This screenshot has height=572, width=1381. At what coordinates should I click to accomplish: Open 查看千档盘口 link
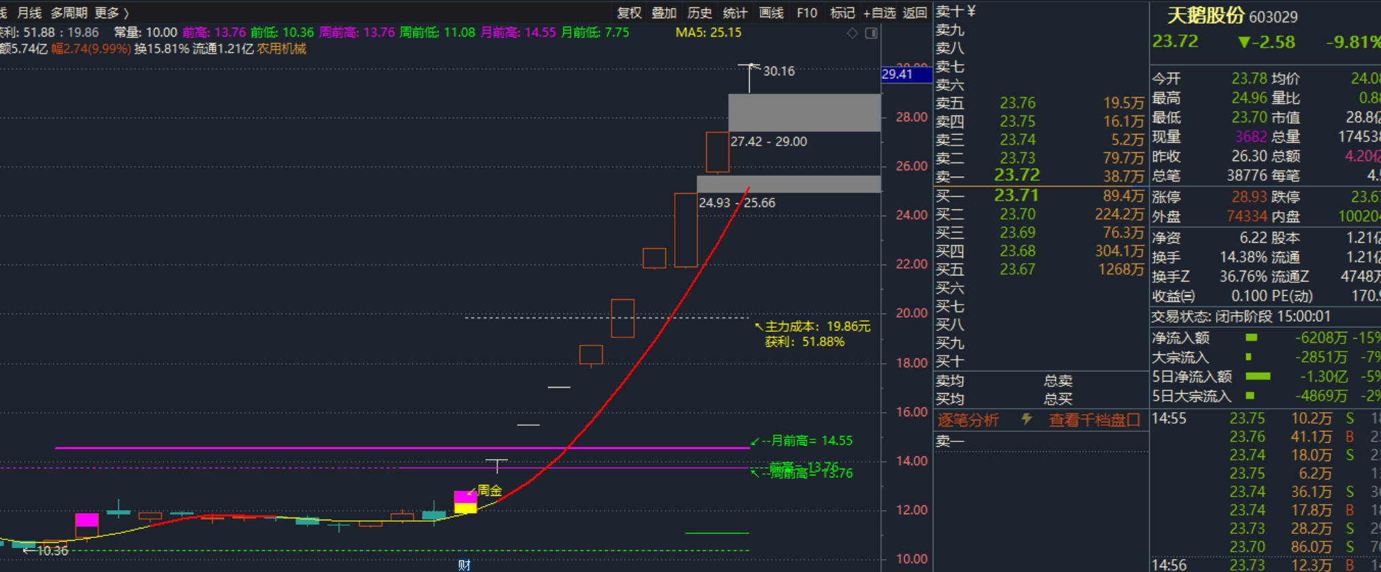pos(1094,420)
